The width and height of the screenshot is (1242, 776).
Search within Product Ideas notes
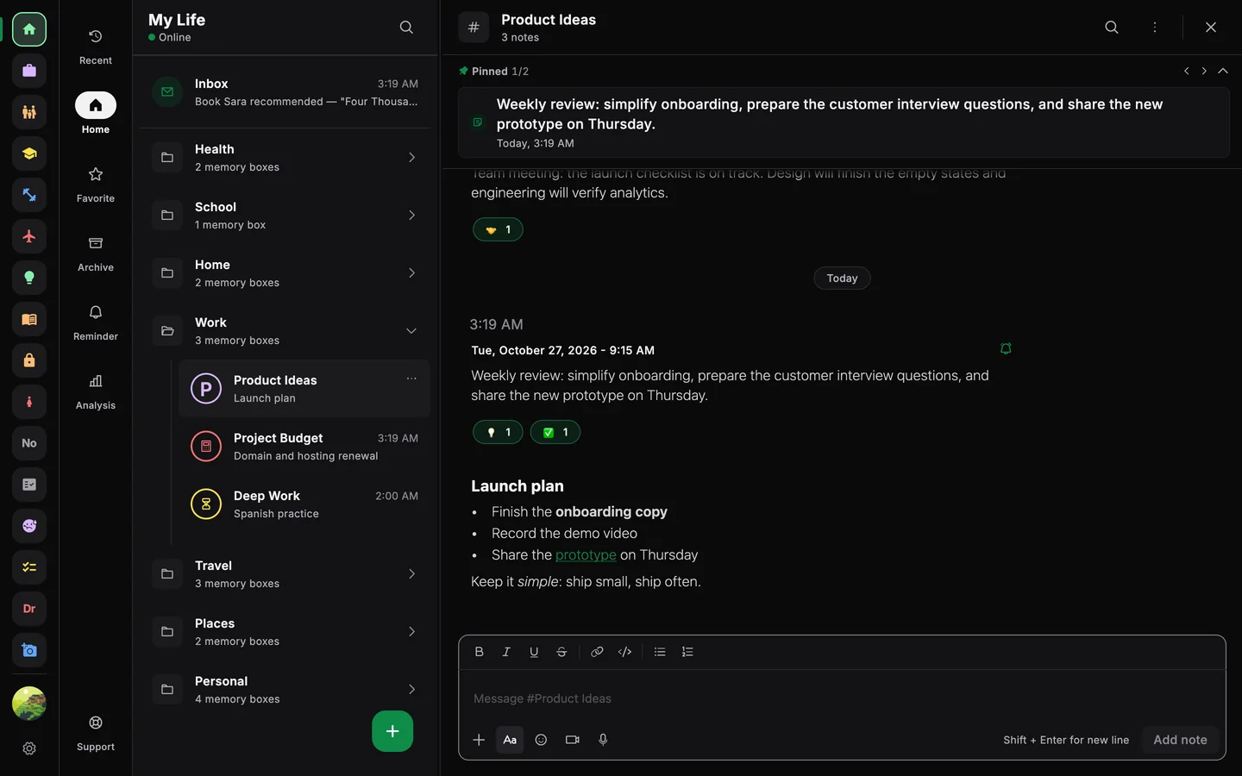pyautogui.click(x=1112, y=28)
